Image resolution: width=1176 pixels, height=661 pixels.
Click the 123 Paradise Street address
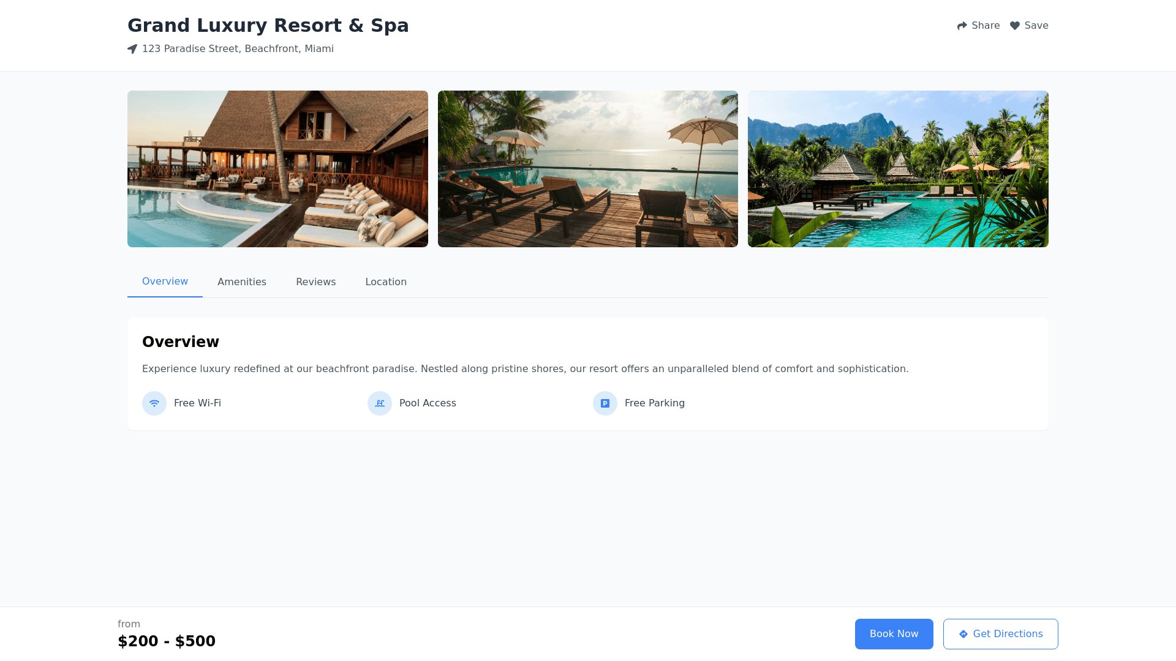[x=238, y=49]
